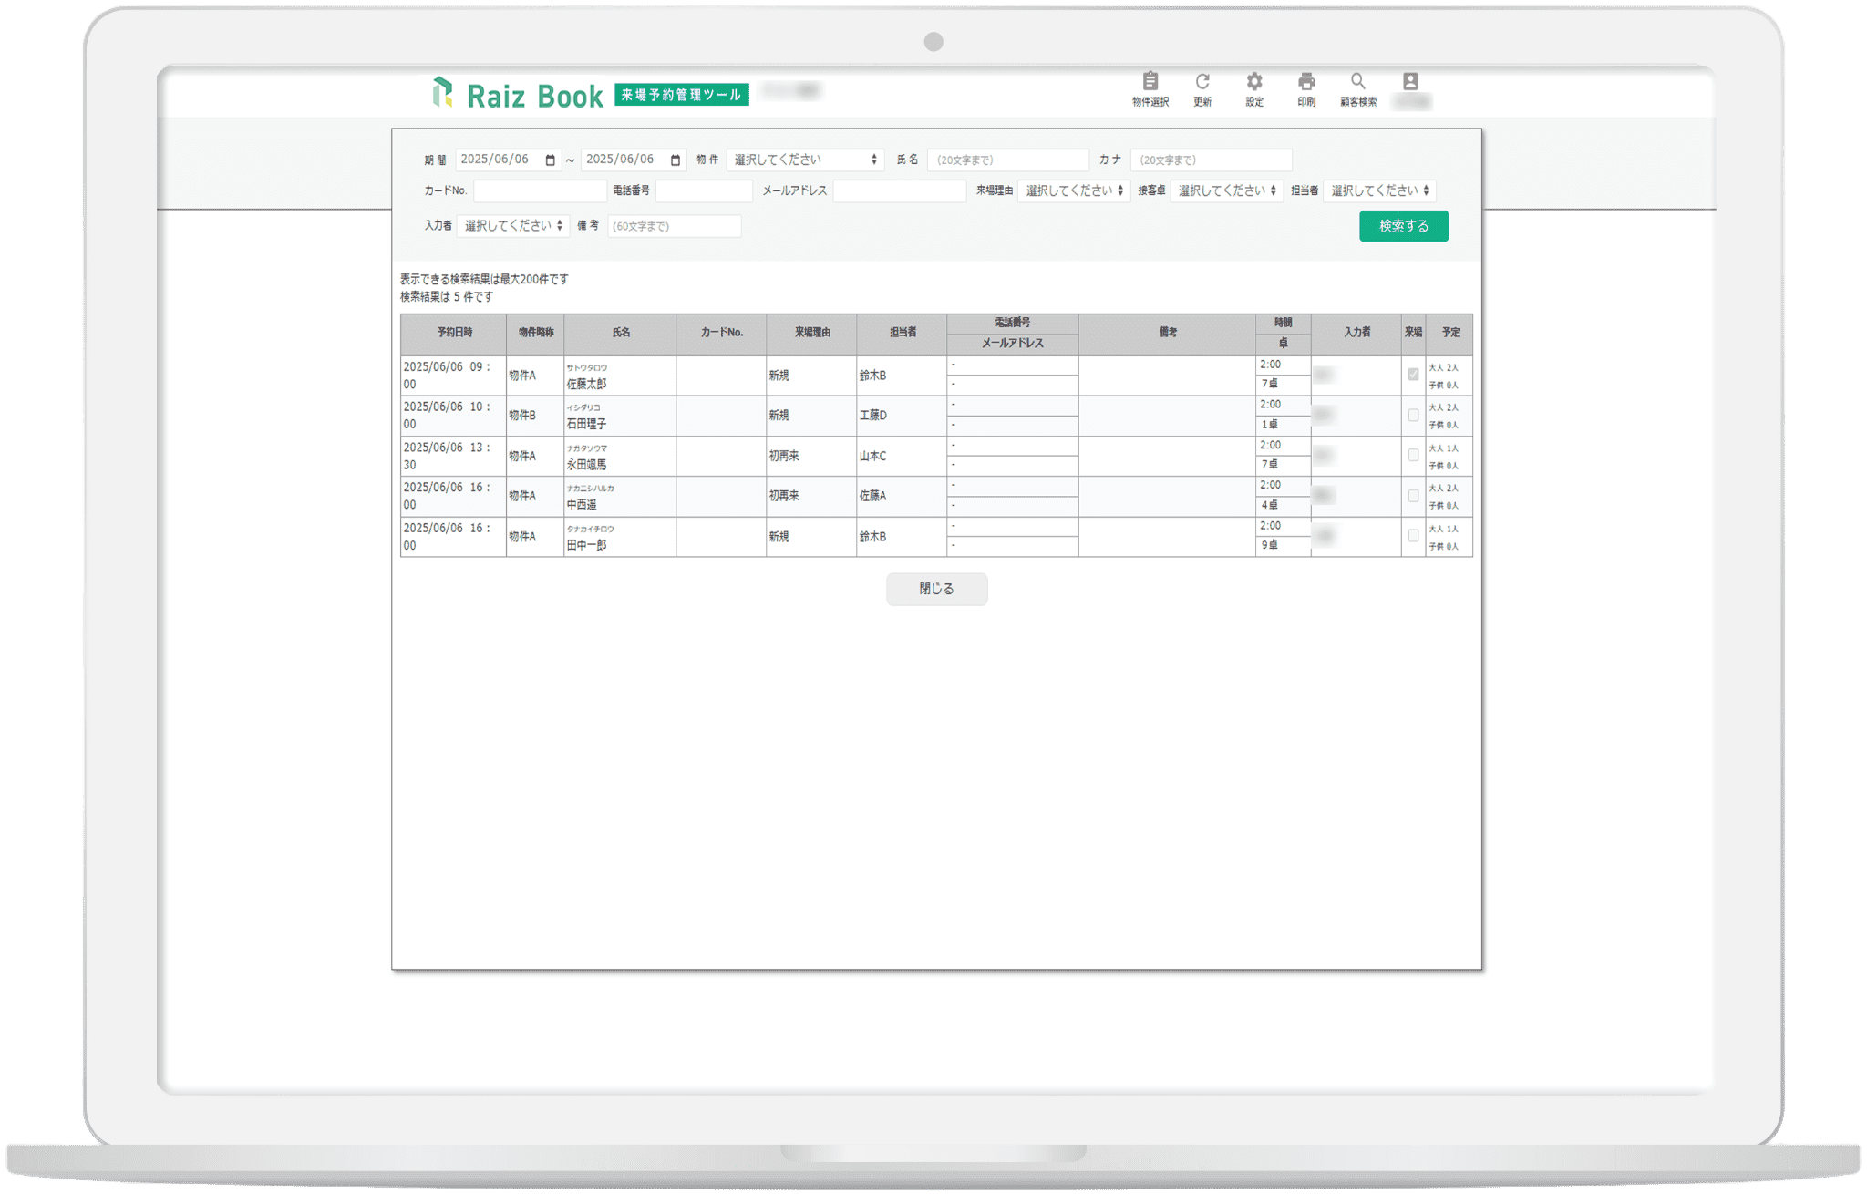This screenshot has width=1867, height=1194.
Task: Open the 物件選択 clipboard icon
Action: tap(1150, 81)
